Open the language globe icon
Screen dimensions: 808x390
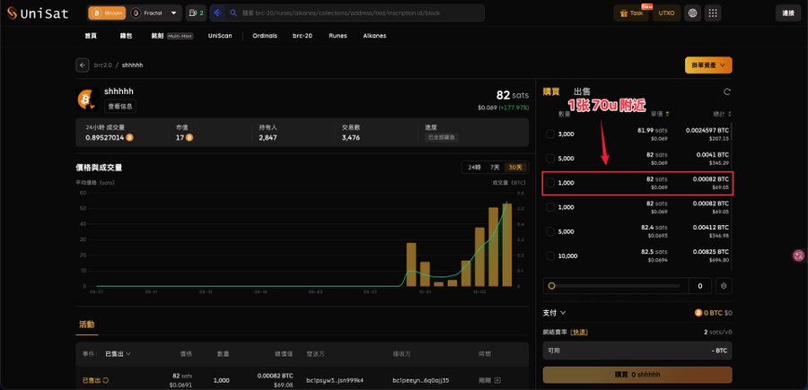[x=692, y=13]
